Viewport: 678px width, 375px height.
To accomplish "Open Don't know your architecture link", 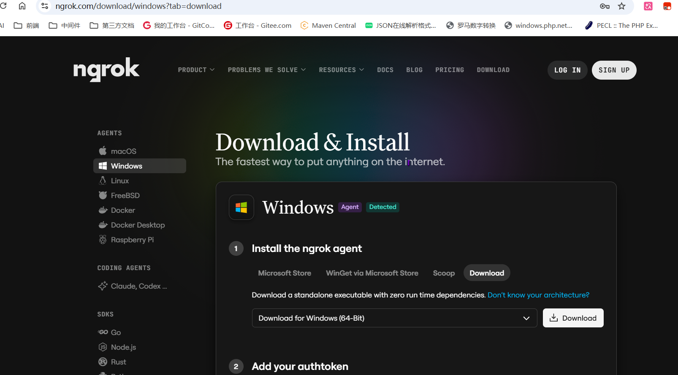I will [538, 295].
